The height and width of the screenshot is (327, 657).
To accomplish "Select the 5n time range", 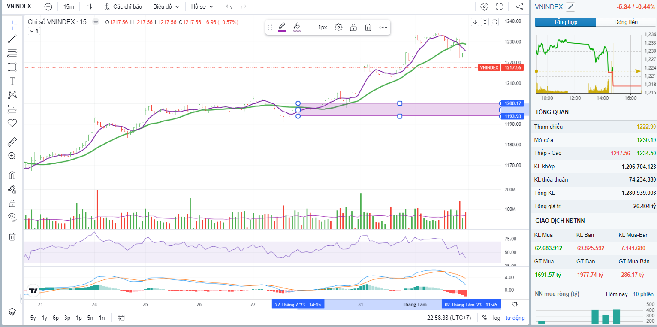I will [x=90, y=318].
